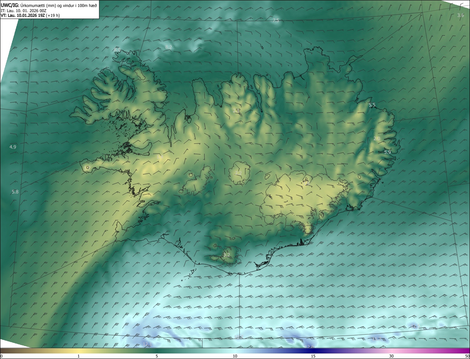Click the color scale tick label "0"
Screen dimensions: 470x359
pos(1,356)
